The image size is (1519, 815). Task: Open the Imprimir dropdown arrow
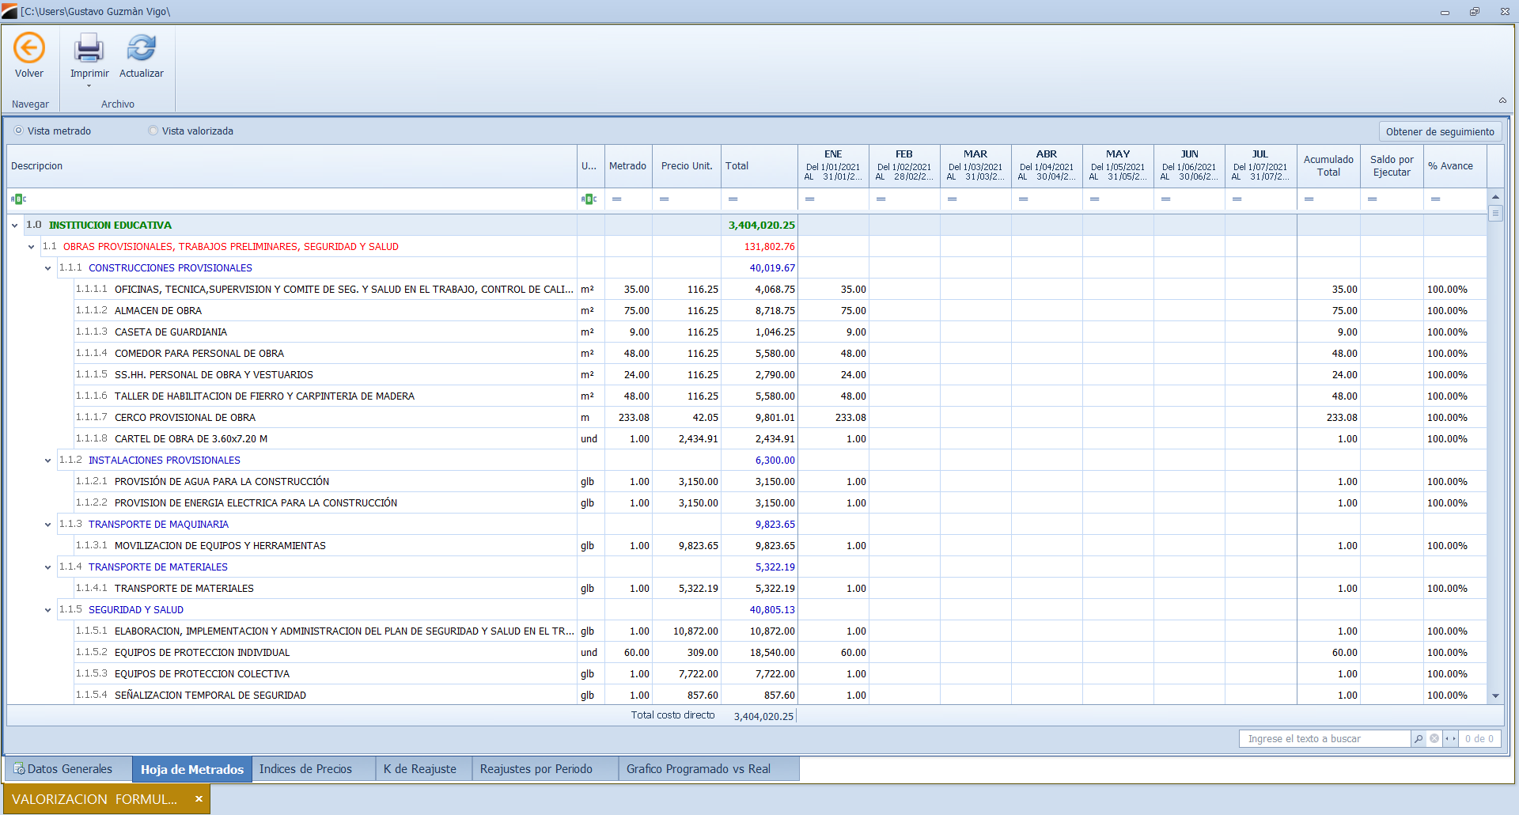click(89, 86)
